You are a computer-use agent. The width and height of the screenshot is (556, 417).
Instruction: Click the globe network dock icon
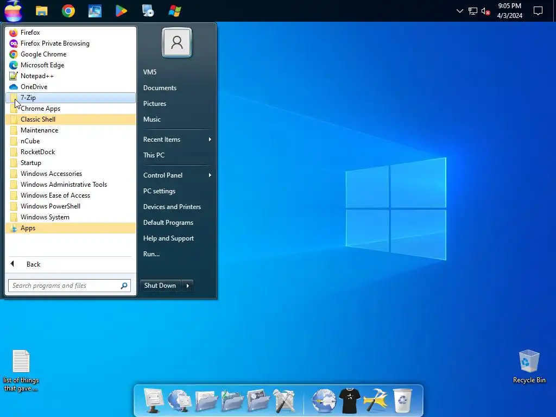(x=179, y=400)
